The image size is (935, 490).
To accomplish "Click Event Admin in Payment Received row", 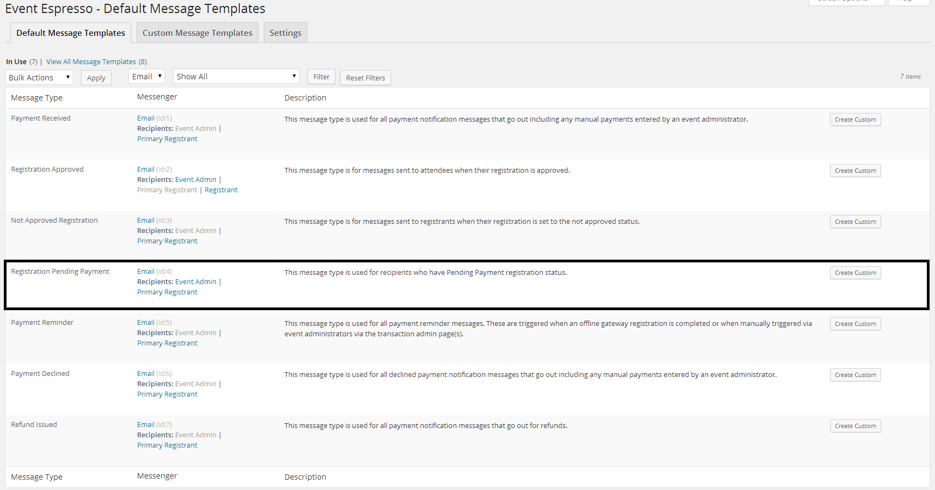I will coord(196,128).
